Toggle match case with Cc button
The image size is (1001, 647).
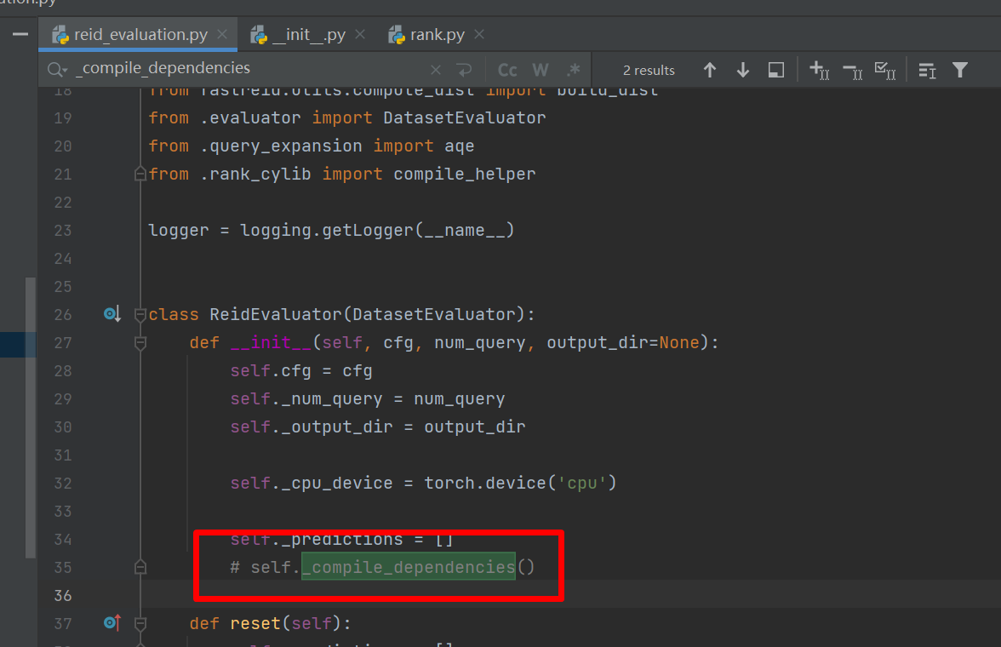(x=506, y=70)
